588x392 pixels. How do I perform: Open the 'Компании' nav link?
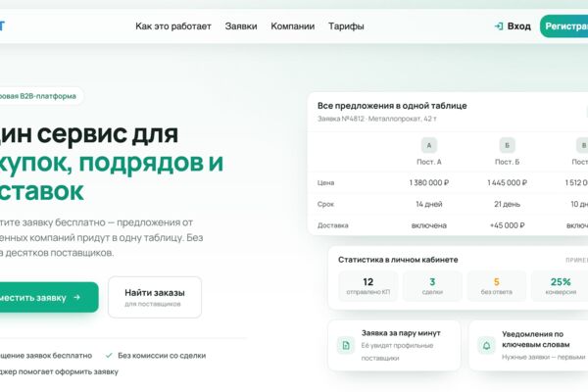pos(292,26)
